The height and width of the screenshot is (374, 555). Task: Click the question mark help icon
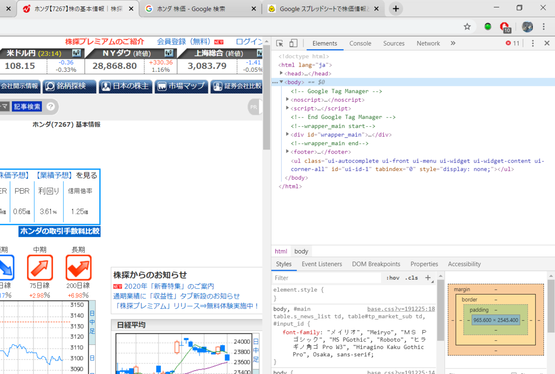coord(50,107)
